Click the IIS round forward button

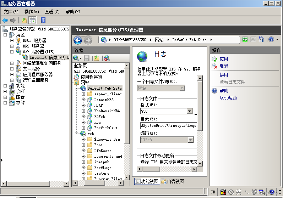pos(88,40)
